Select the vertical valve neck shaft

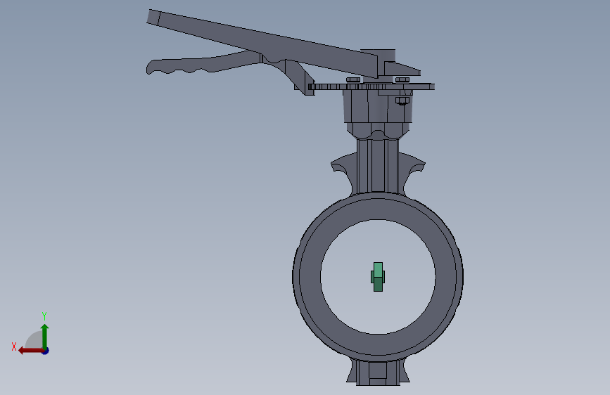tap(377, 166)
